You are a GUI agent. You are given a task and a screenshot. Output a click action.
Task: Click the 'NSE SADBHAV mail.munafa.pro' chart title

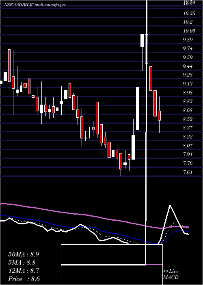[35, 5]
